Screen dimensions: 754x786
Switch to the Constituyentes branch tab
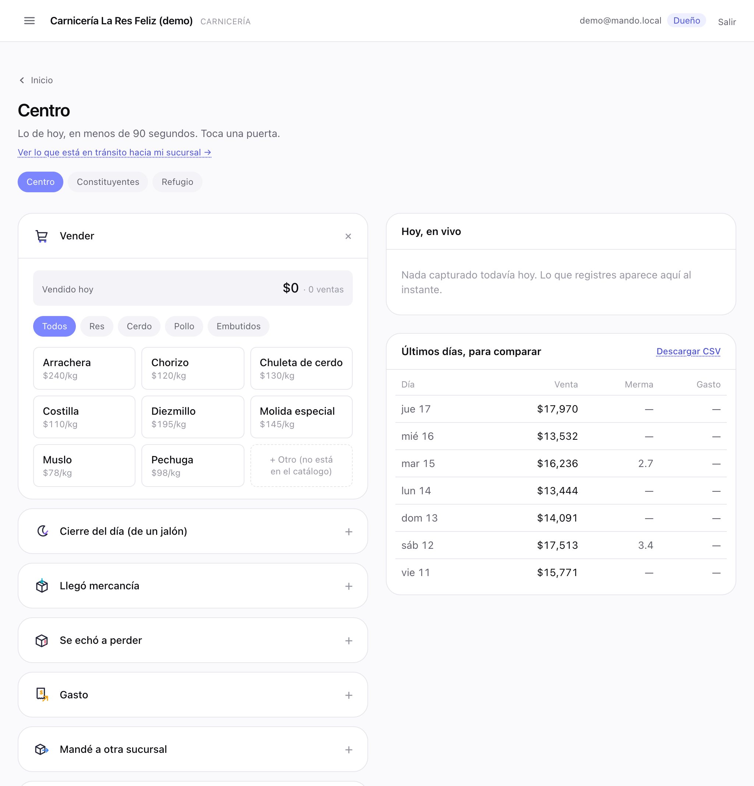(108, 182)
